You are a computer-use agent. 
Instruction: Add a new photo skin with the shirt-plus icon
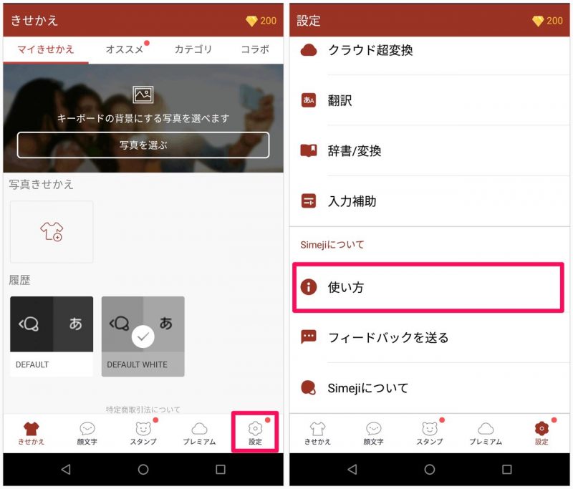(52, 231)
